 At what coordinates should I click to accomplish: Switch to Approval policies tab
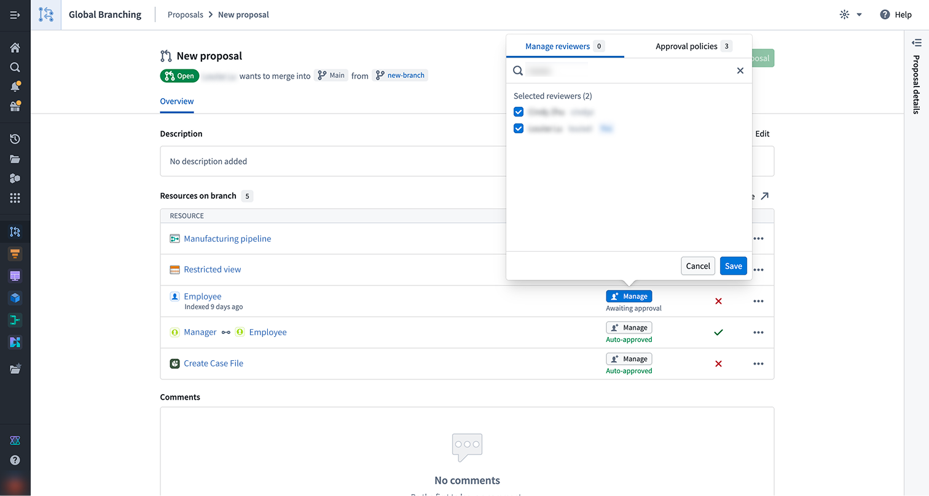pyautogui.click(x=694, y=46)
